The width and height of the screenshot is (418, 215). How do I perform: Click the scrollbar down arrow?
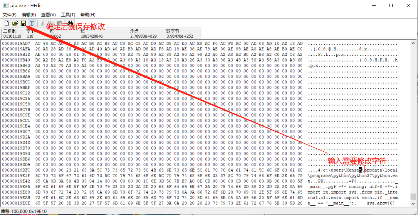click(413, 204)
